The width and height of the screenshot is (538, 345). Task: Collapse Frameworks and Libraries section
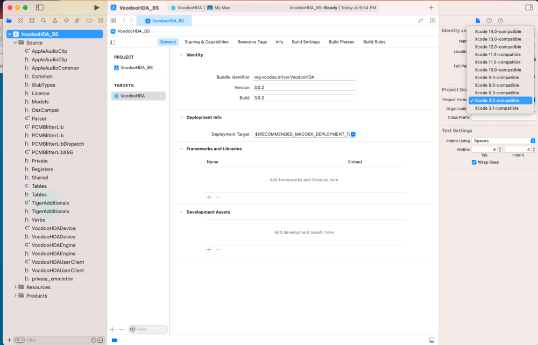pos(181,149)
